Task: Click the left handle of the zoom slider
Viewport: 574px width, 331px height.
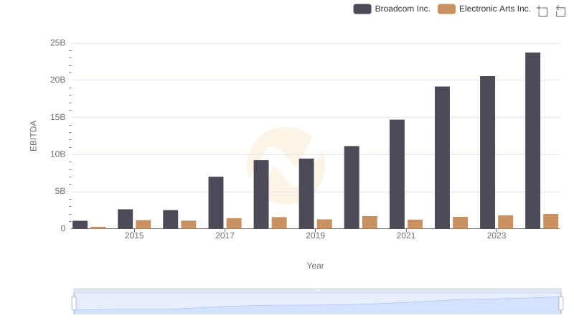Action: 74,304
